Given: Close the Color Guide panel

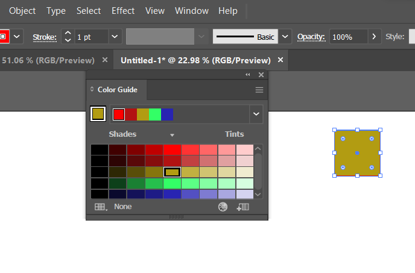Looking at the screenshot, I should pos(261,75).
